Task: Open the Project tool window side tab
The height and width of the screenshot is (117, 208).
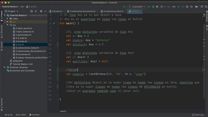Action: tap(2, 16)
